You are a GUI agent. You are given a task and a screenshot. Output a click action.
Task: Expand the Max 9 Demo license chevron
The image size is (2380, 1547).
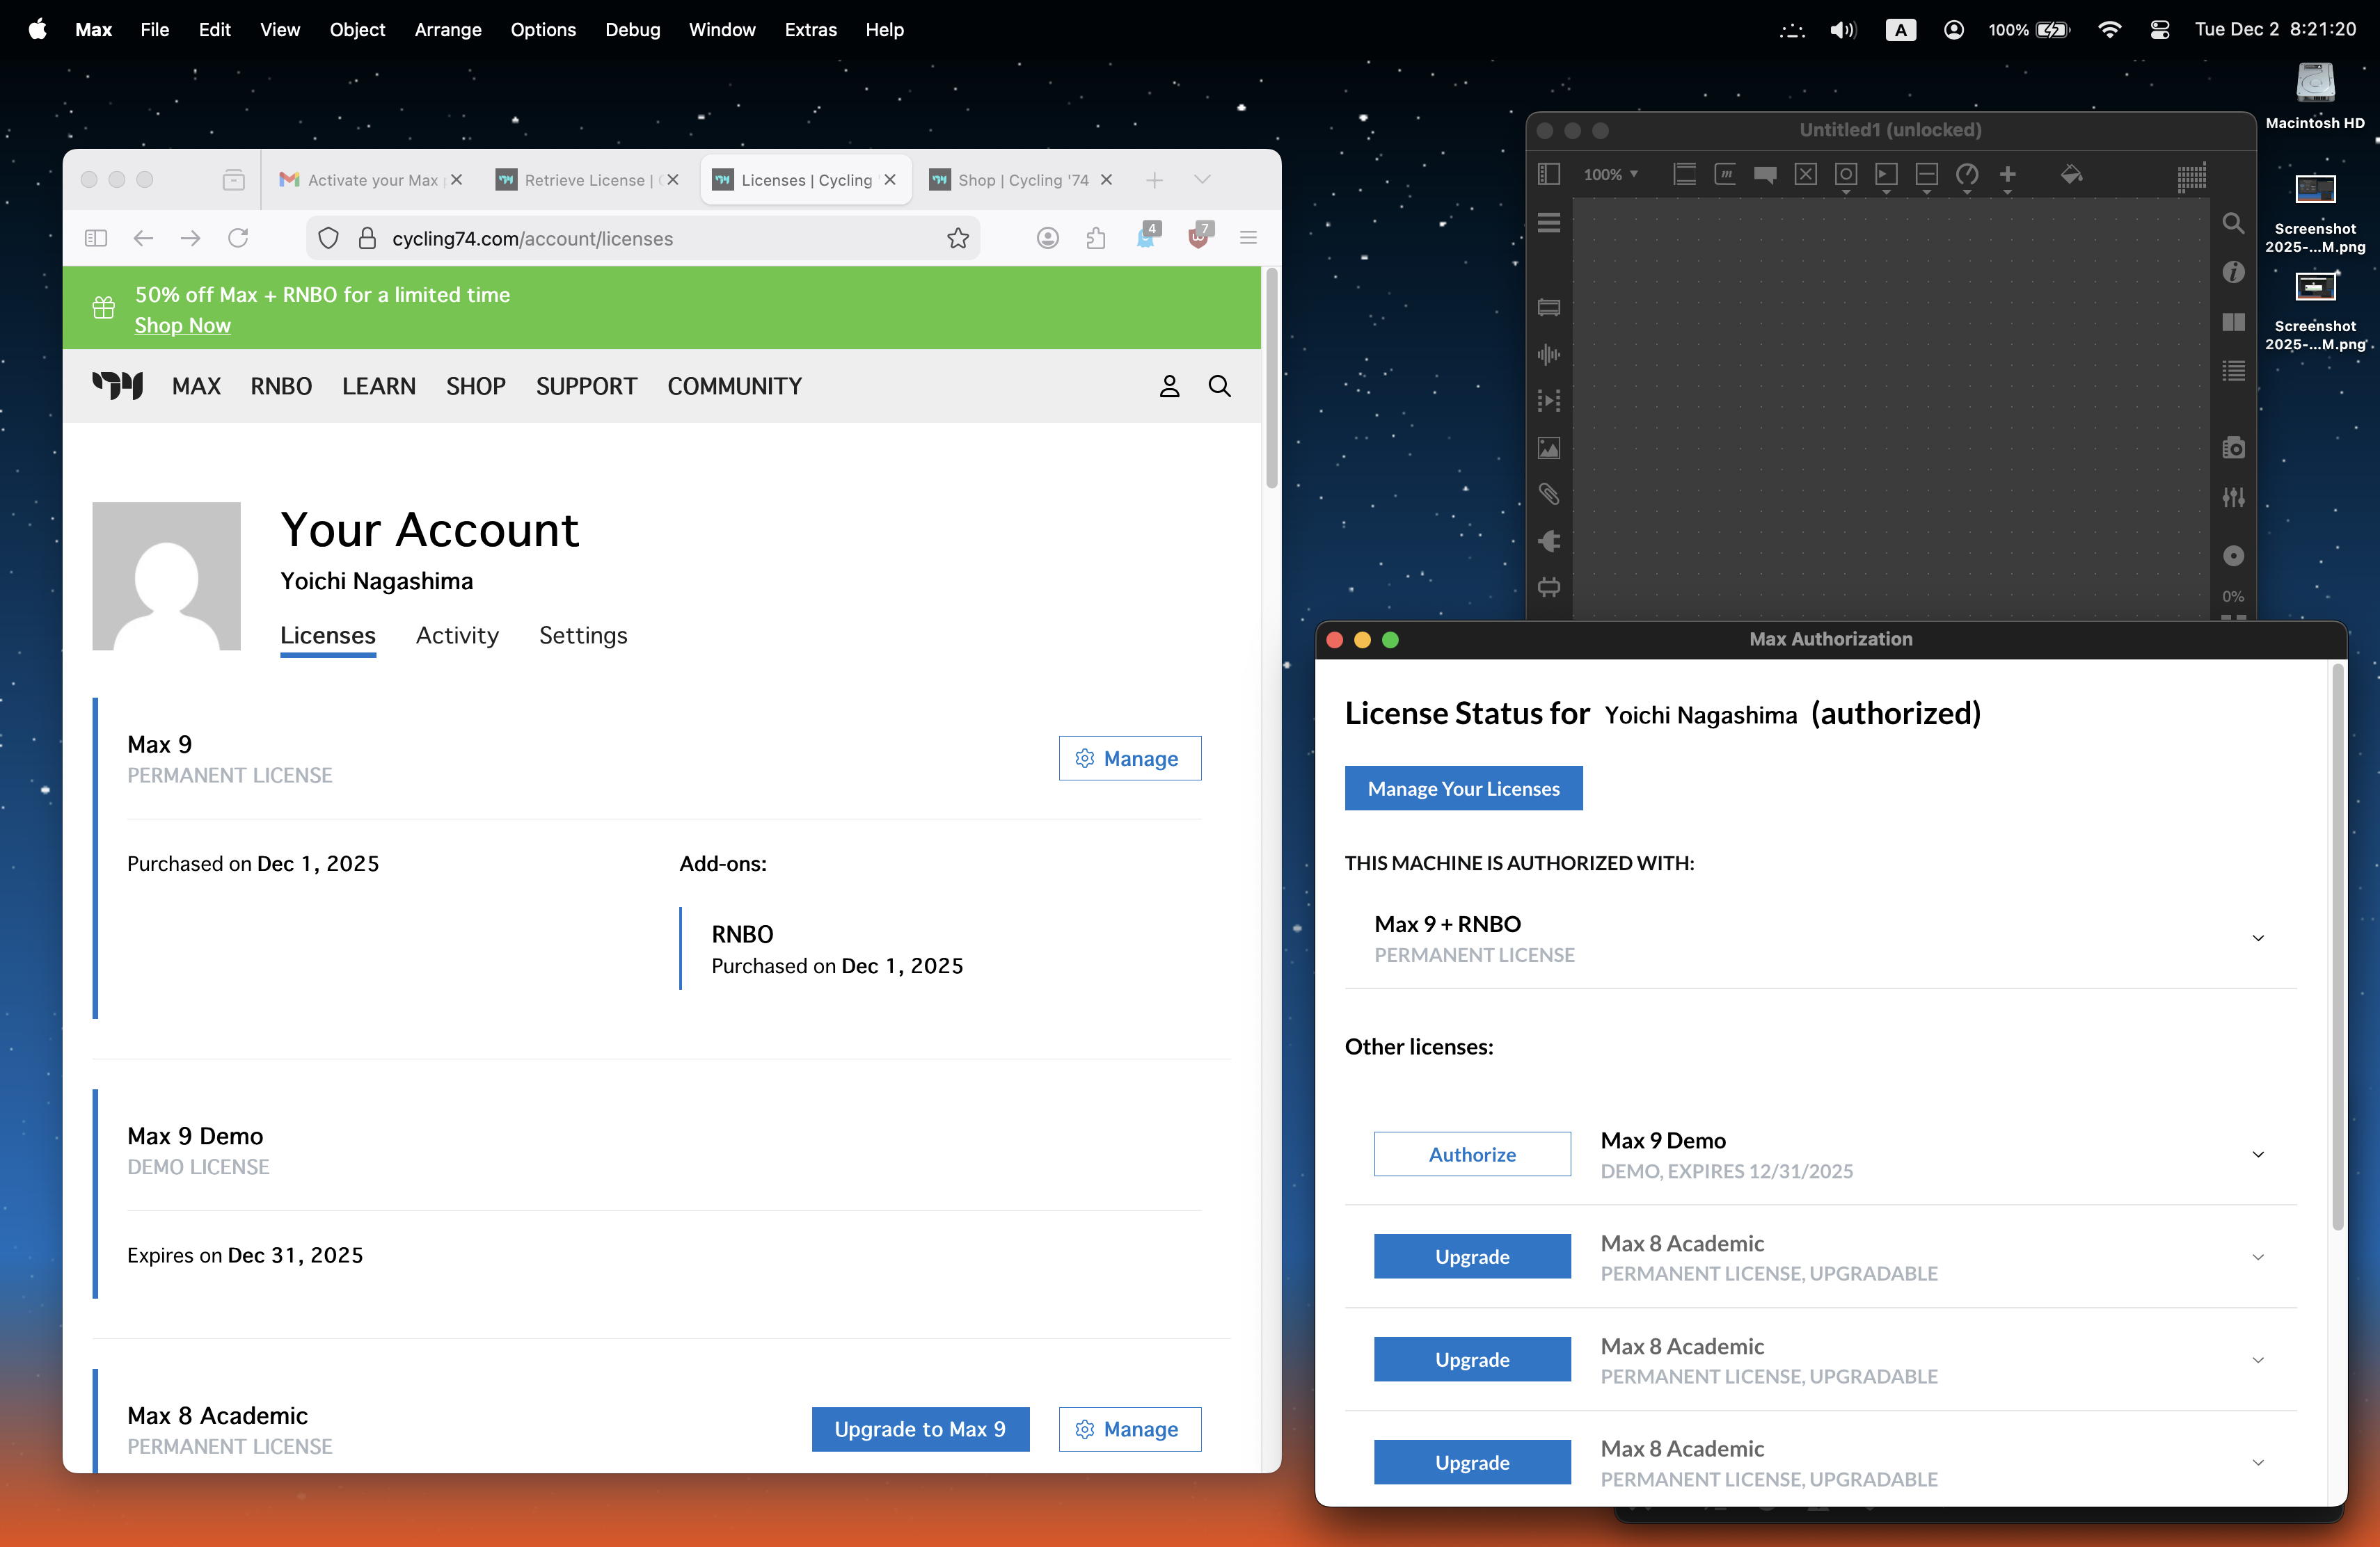coord(2257,1154)
